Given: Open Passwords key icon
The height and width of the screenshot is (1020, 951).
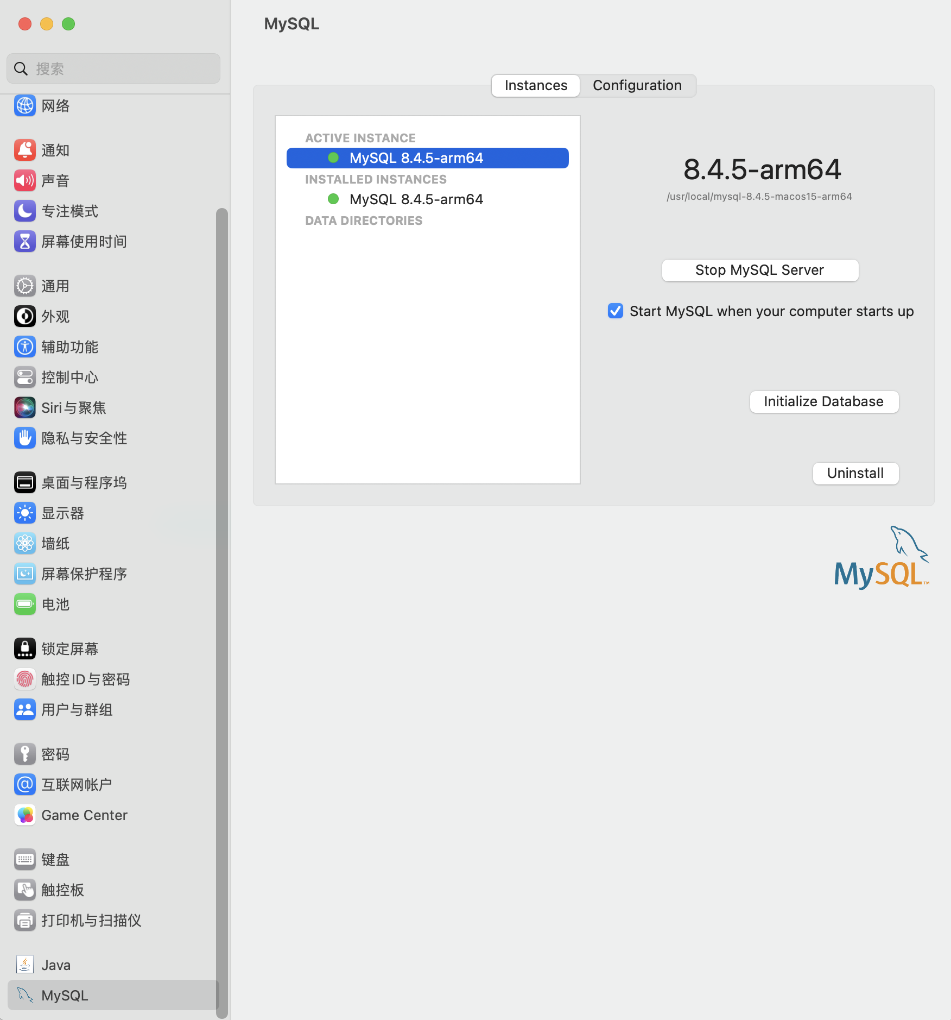Looking at the screenshot, I should tap(25, 754).
